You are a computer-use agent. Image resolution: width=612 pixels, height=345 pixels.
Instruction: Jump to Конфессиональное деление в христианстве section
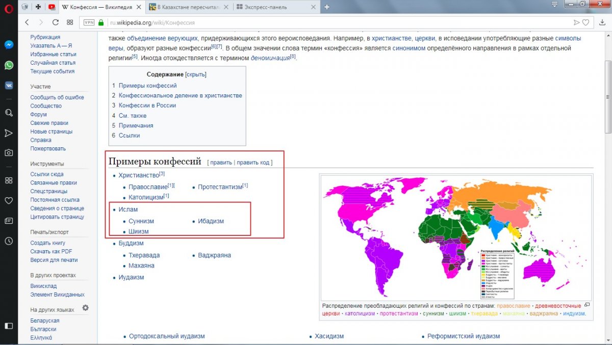[x=181, y=95]
